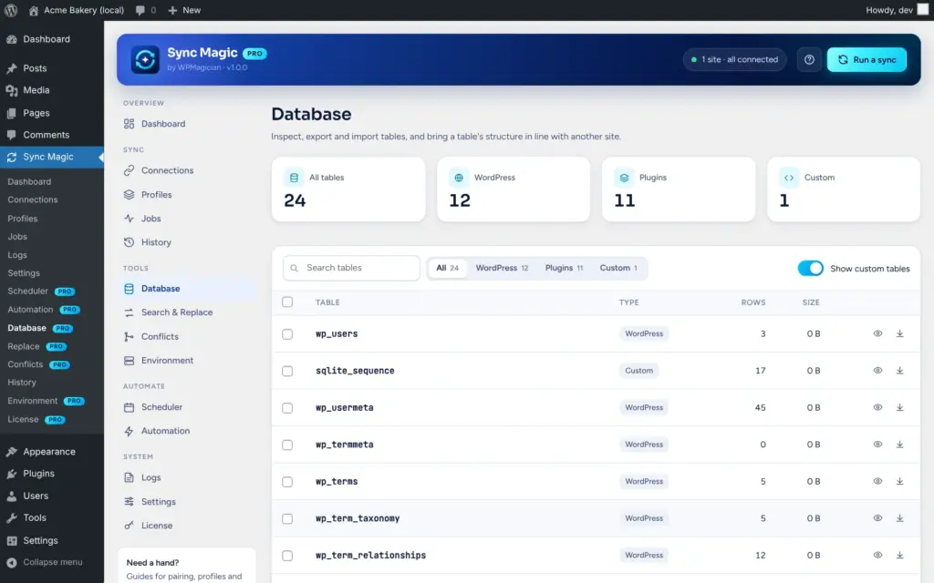The height and width of the screenshot is (583, 934).
Task: Open the Howdy, dev account menu
Action: click(x=898, y=10)
